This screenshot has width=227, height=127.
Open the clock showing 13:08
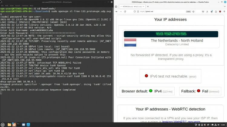click(x=223, y=125)
